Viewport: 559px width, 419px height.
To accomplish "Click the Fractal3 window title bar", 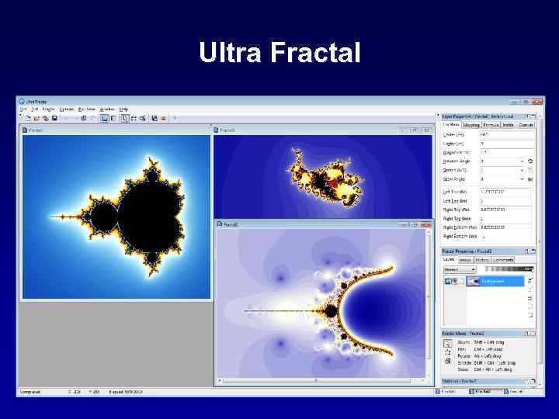I will 323,130.
